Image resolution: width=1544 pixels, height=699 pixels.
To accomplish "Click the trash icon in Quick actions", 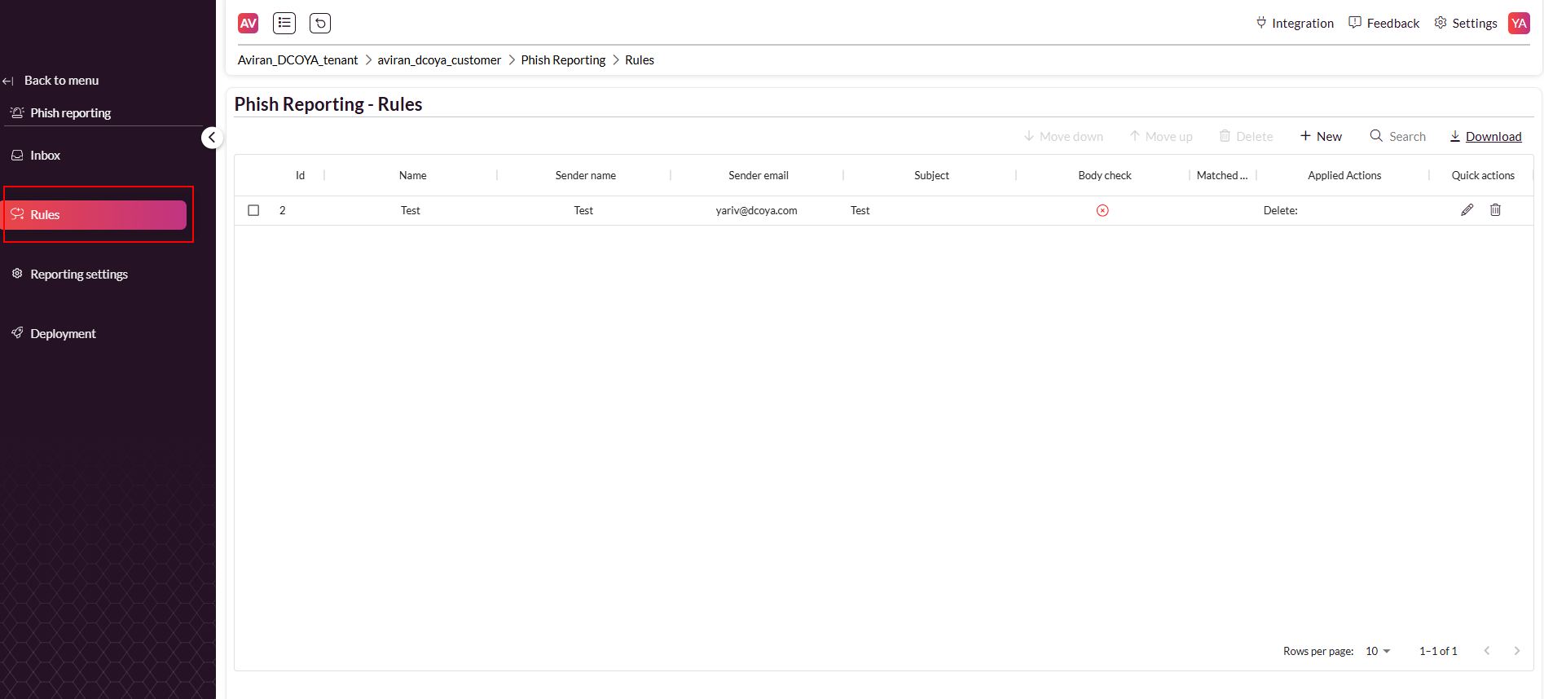I will pyautogui.click(x=1495, y=210).
